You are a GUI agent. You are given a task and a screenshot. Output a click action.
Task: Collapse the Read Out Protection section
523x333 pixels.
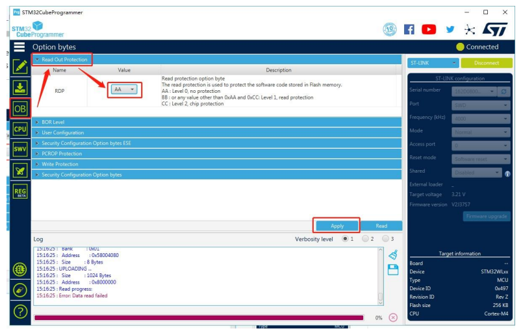click(x=64, y=60)
